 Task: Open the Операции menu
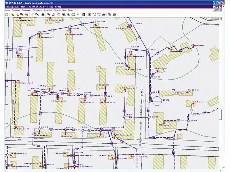pos(26,10)
